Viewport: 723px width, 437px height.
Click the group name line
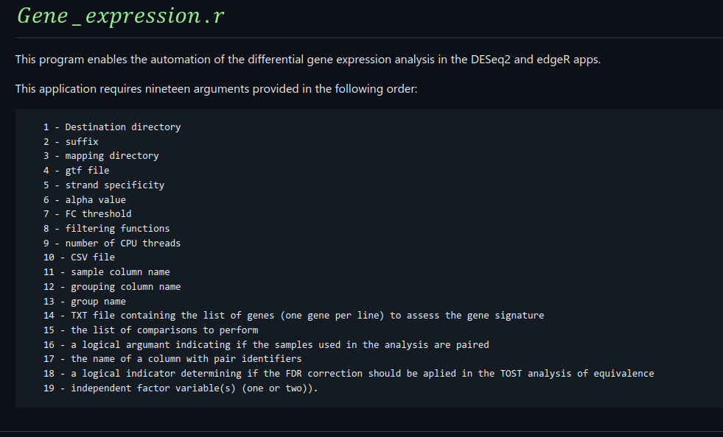[x=85, y=301]
